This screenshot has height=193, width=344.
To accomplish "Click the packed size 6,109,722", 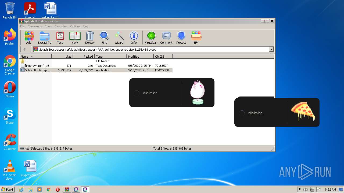I will [x=86, y=70].
